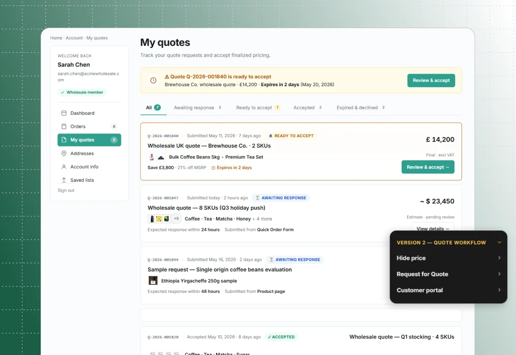The height and width of the screenshot is (355, 516).
Task: Click the checkmark on the Accepted status badge
Action: [x=269, y=337]
